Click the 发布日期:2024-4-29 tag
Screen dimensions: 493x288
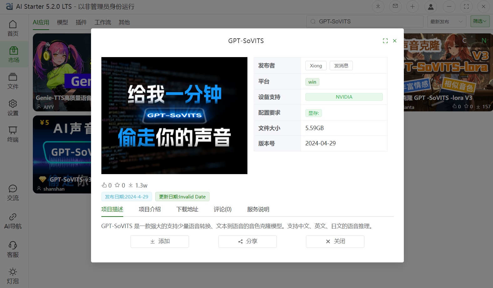pyautogui.click(x=127, y=197)
